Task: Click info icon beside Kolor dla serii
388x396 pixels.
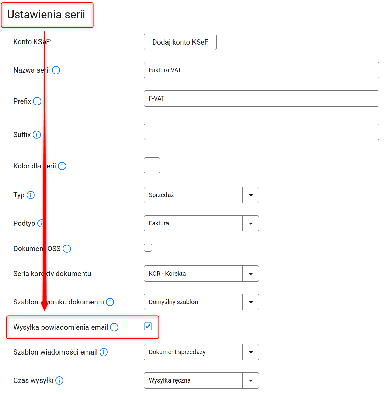Action: click(62, 166)
